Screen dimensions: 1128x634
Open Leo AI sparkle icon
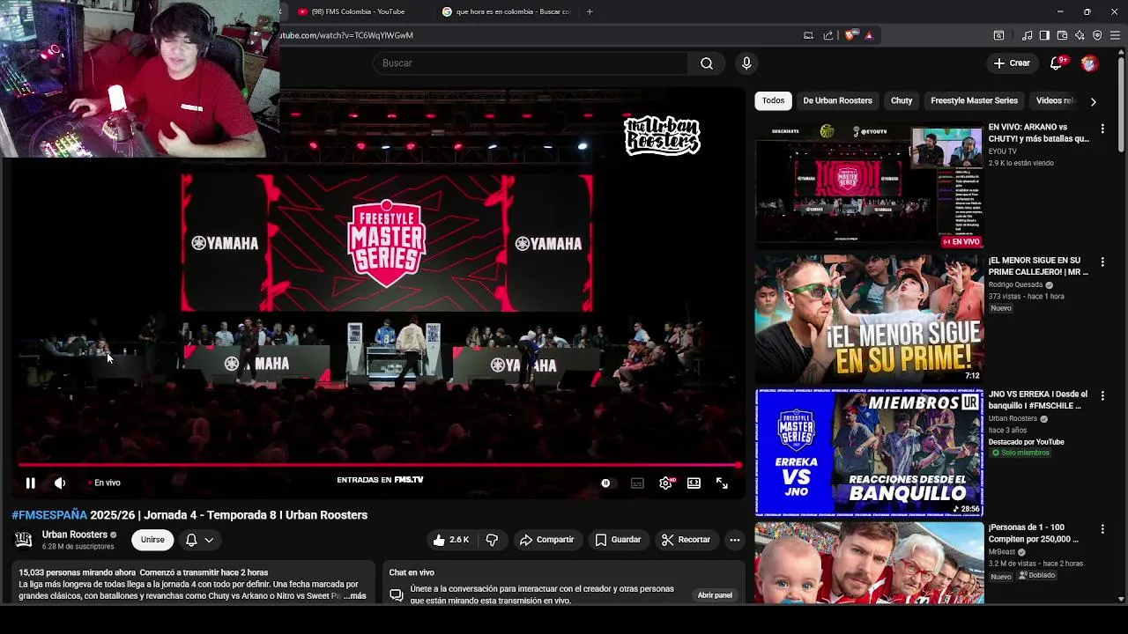click(x=1080, y=35)
